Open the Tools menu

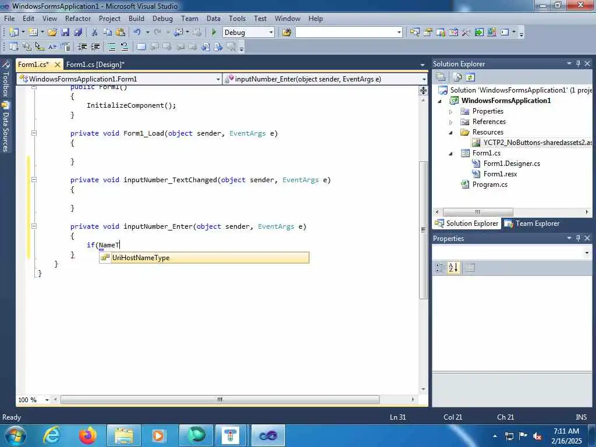(237, 19)
